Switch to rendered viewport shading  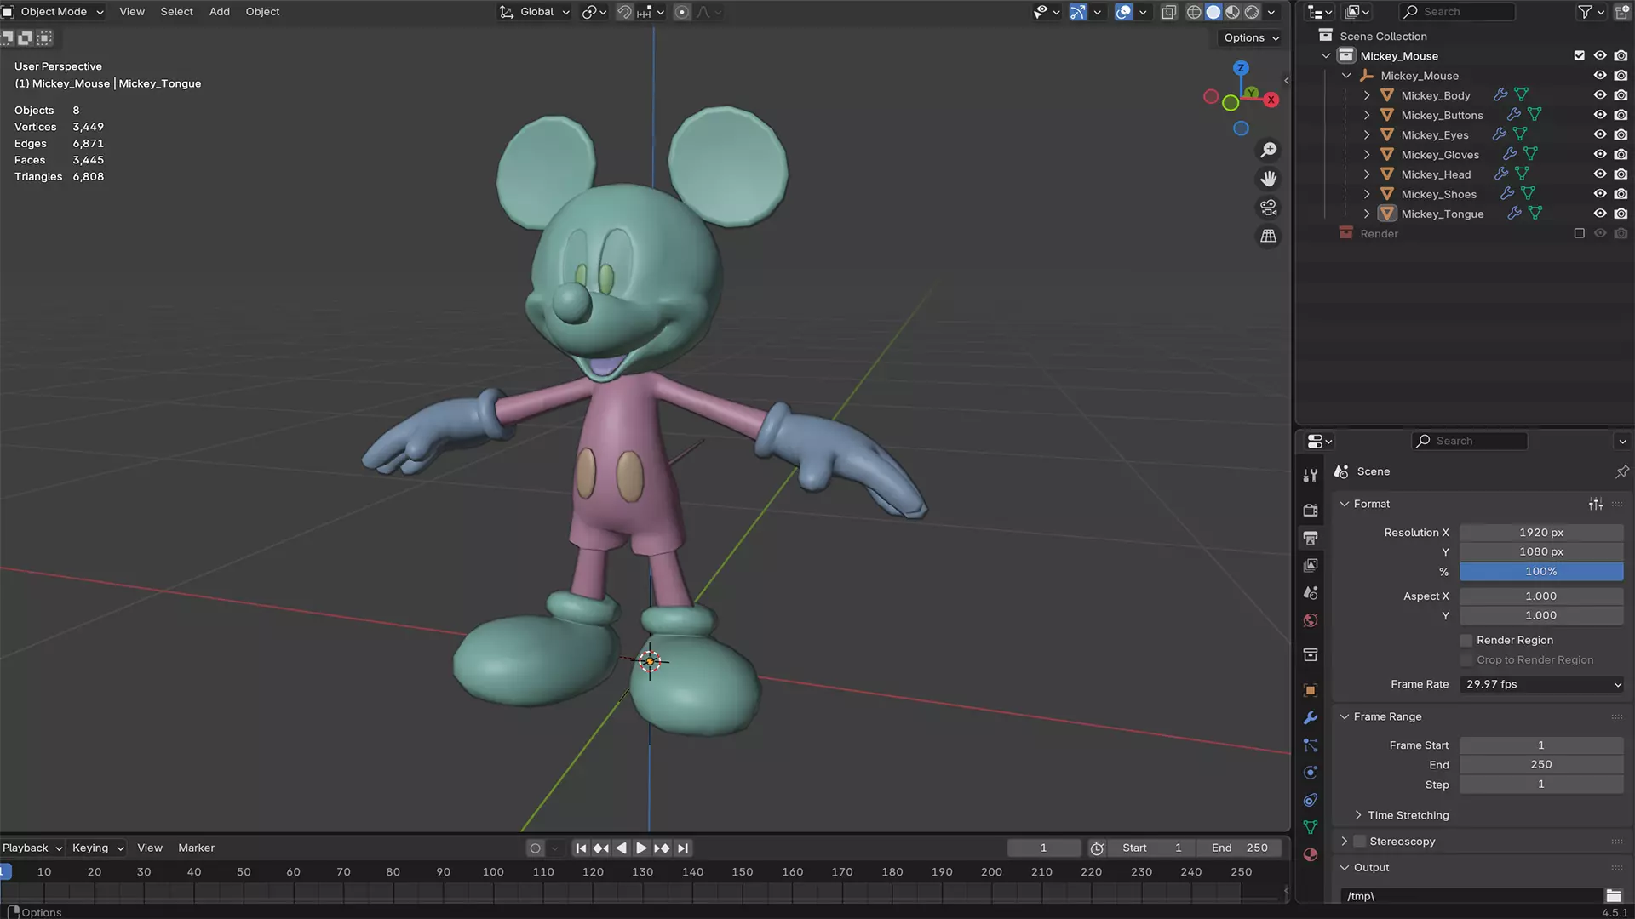tap(1252, 12)
